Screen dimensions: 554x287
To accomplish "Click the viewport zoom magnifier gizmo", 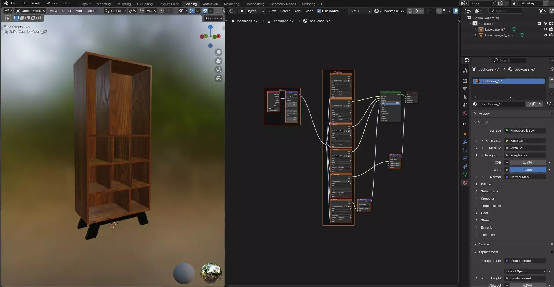I will point(218,52).
